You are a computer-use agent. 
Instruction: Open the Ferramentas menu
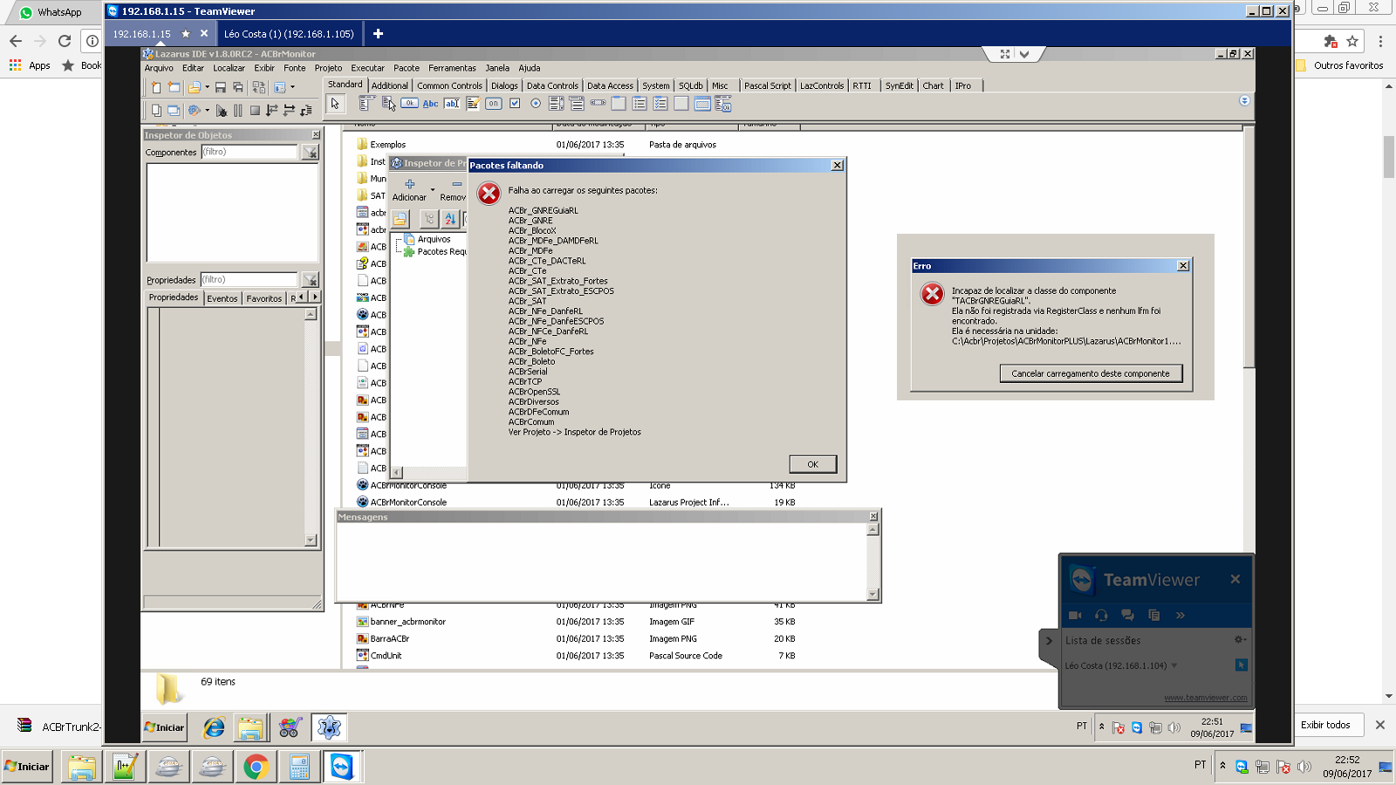pyautogui.click(x=452, y=68)
